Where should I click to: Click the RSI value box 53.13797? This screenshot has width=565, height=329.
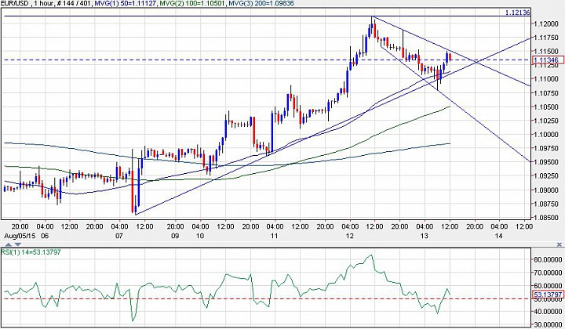point(547,295)
